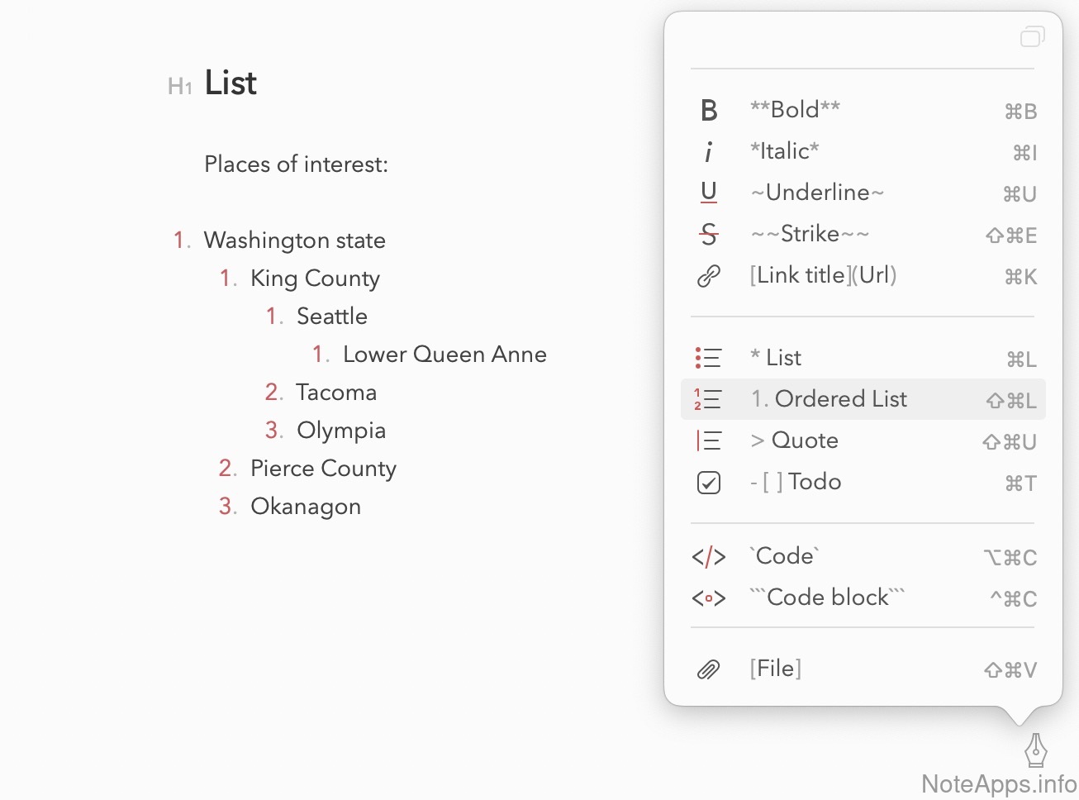Viewport: 1079px width, 800px height.
Task: Click the Lower Queen Anne list item
Action: pos(444,355)
